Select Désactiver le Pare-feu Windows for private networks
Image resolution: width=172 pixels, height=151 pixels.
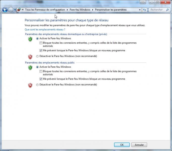(37, 56)
